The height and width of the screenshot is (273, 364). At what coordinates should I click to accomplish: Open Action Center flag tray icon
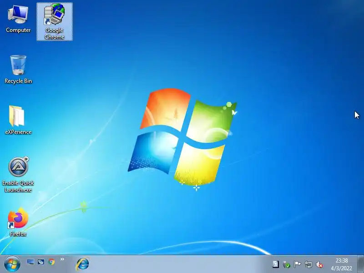[297, 264]
